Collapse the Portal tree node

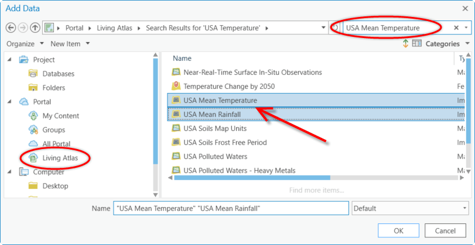(x=10, y=102)
